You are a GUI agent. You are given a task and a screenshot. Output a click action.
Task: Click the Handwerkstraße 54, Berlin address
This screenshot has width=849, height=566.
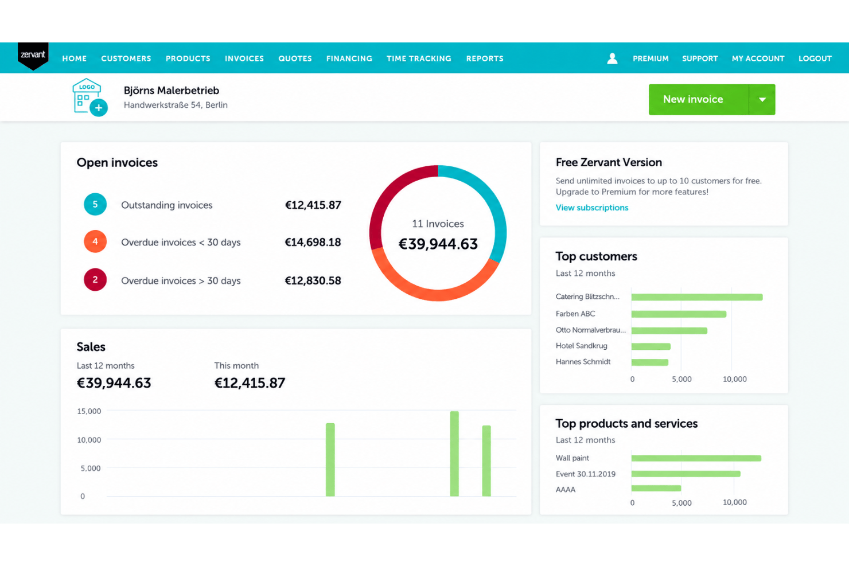(x=176, y=105)
